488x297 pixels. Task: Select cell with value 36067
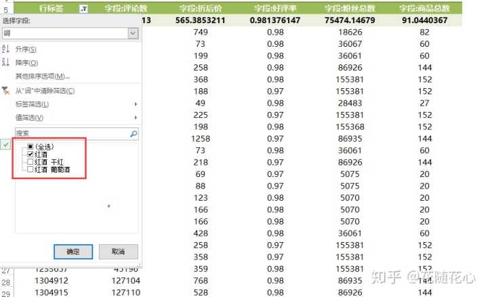point(350,44)
